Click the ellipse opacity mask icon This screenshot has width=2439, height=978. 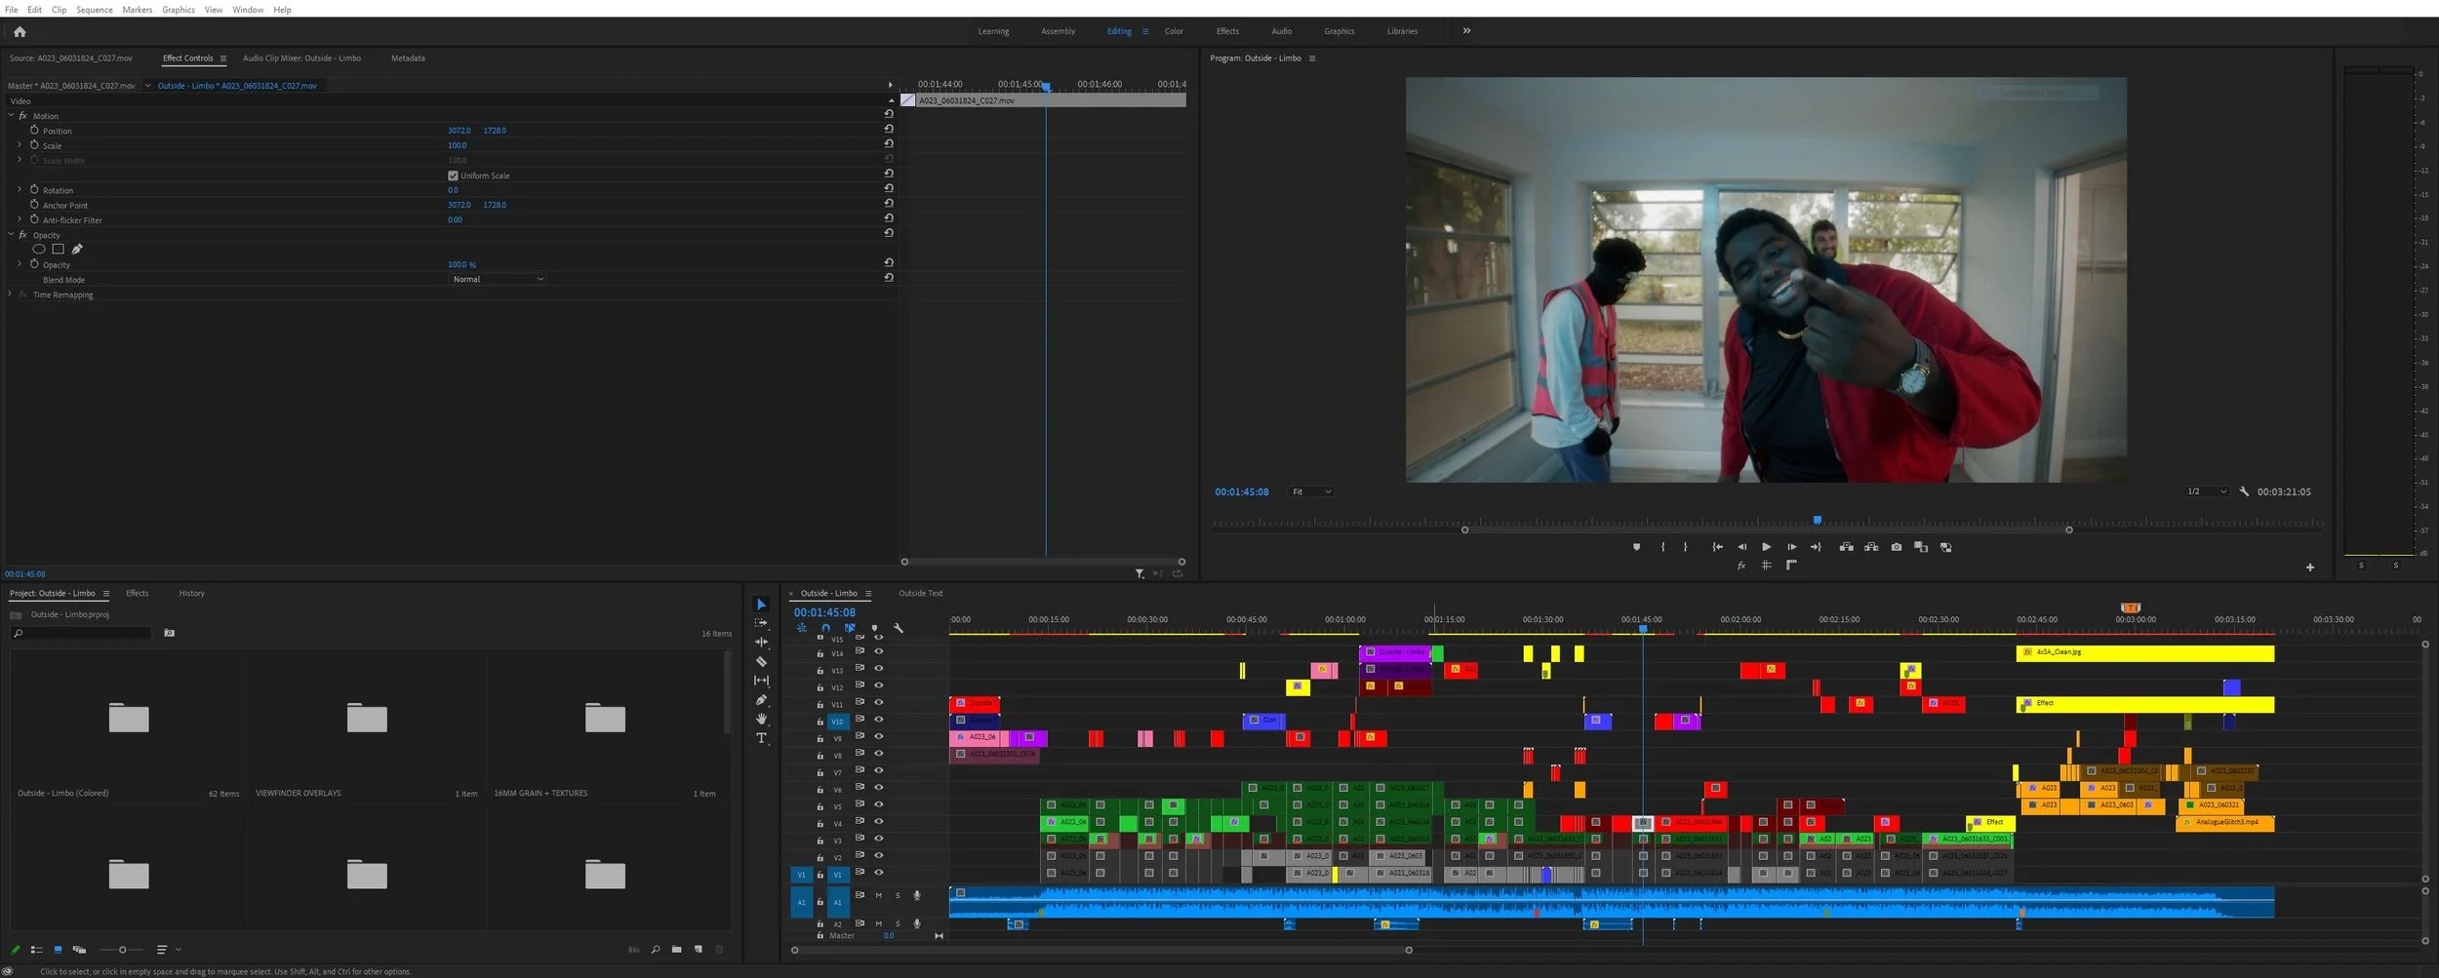coord(39,249)
